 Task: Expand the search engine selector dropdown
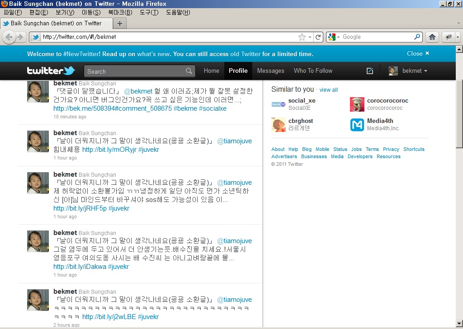click(338, 37)
